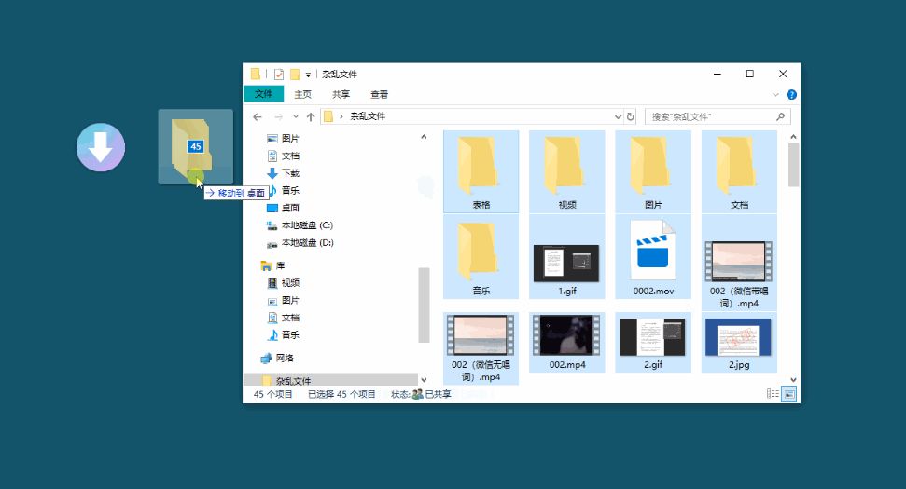906x489 pixels.
Task: Click the 45 个项目 status text
Action: coord(272,394)
